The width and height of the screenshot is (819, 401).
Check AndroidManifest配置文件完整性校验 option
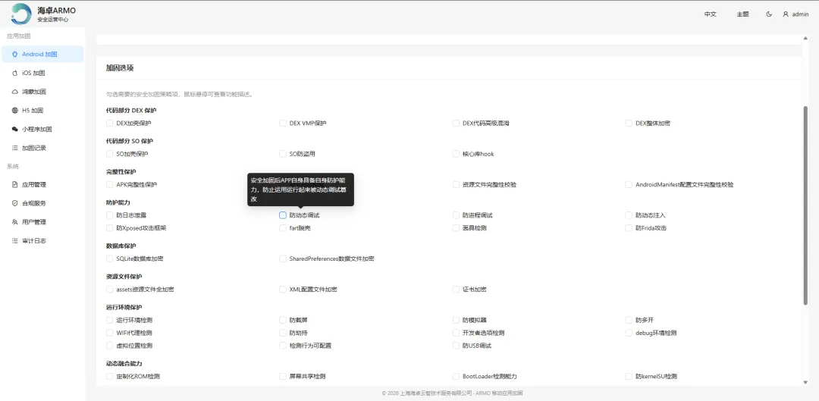629,185
